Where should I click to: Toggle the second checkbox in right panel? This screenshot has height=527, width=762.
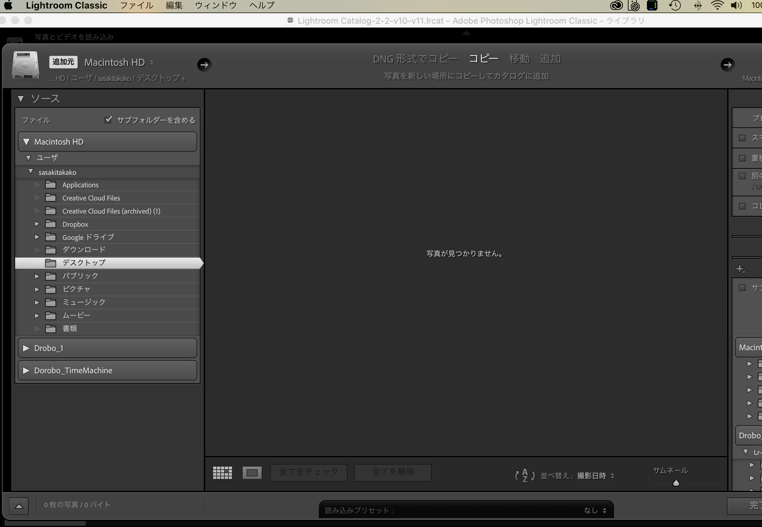coord(742,158)
